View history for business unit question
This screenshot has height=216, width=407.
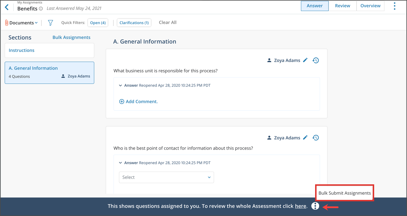click(316, 60)
